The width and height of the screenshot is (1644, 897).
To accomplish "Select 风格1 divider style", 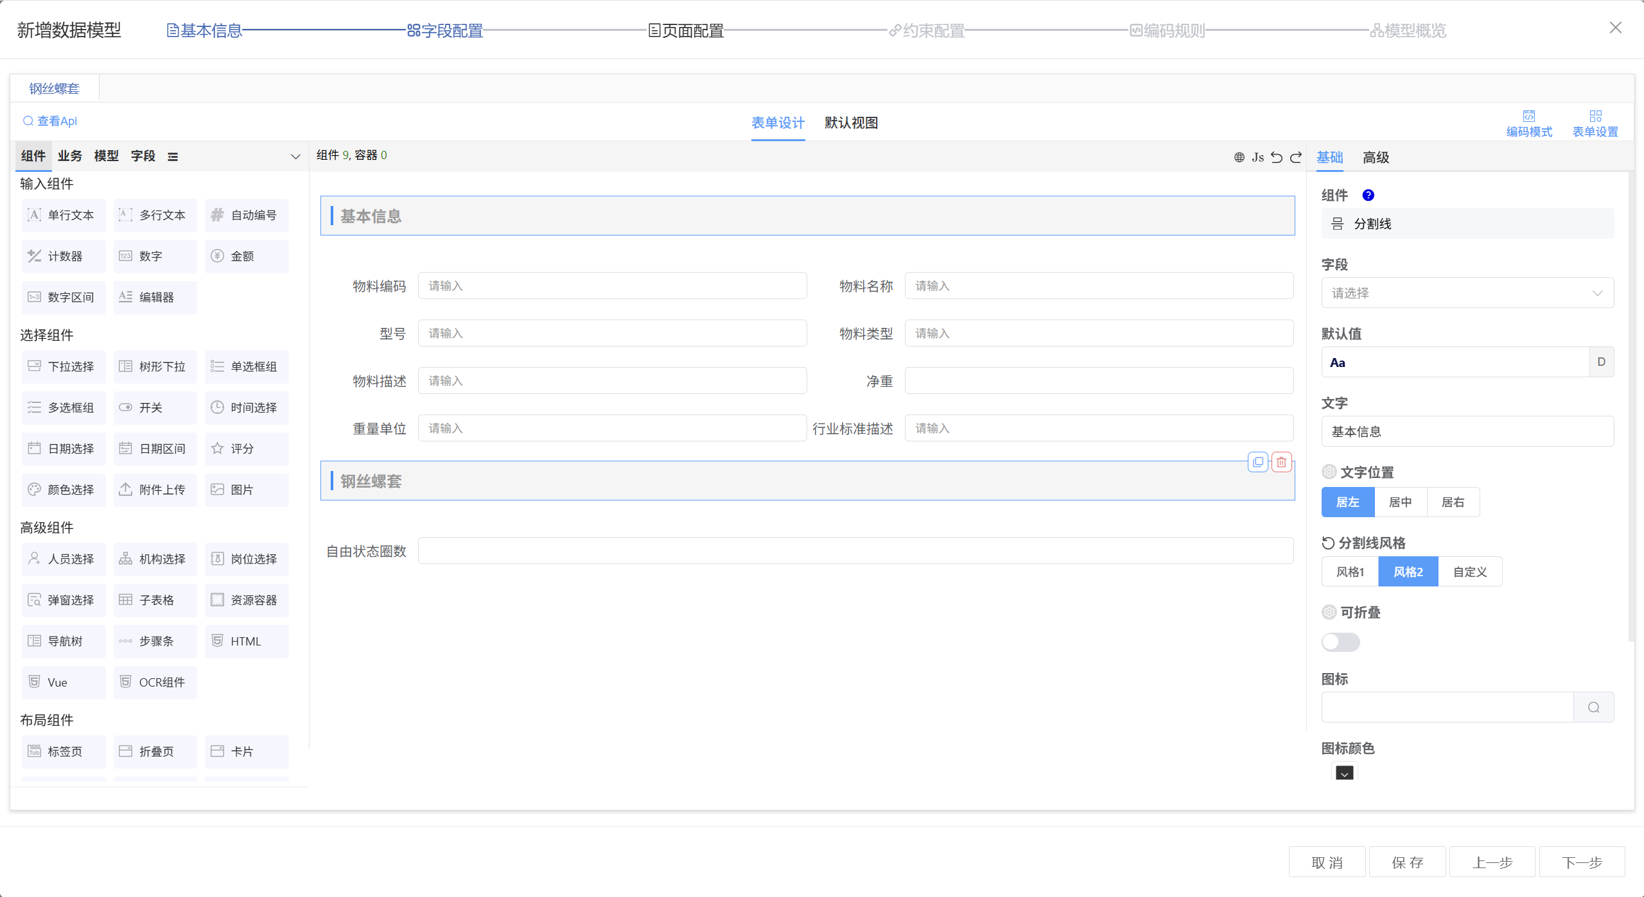I will [1350, 572].
